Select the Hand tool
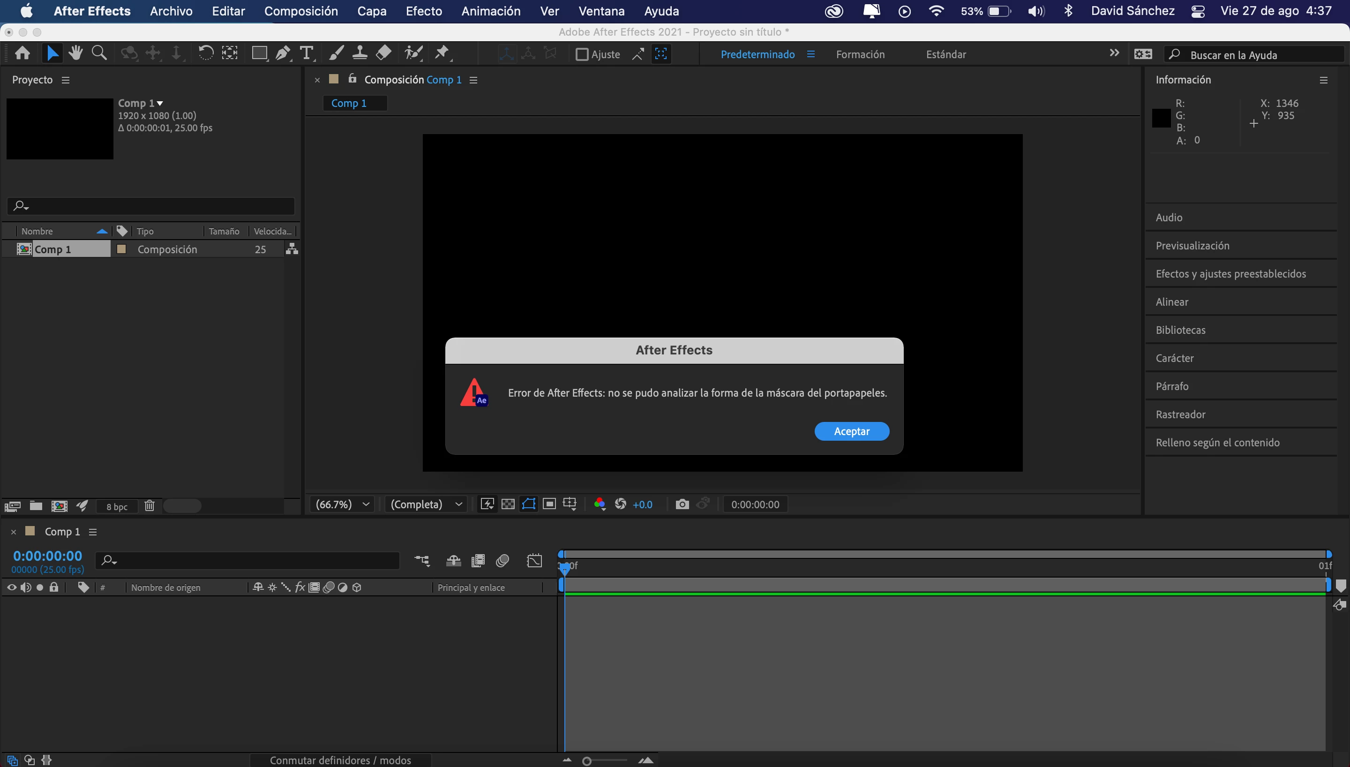Image resolution: width=1350 pixels, height=767 pixels. pyautogui.click(x=75, y=53)
